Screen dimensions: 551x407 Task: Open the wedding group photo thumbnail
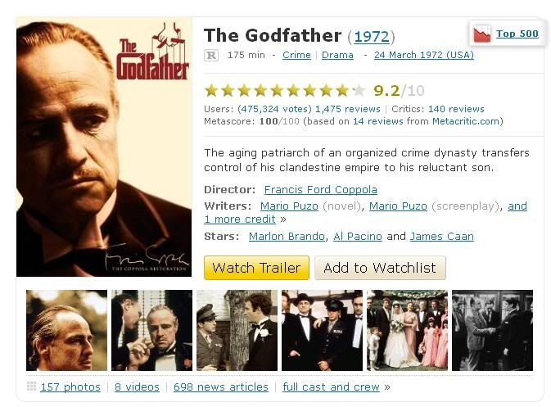coord(407,330)
